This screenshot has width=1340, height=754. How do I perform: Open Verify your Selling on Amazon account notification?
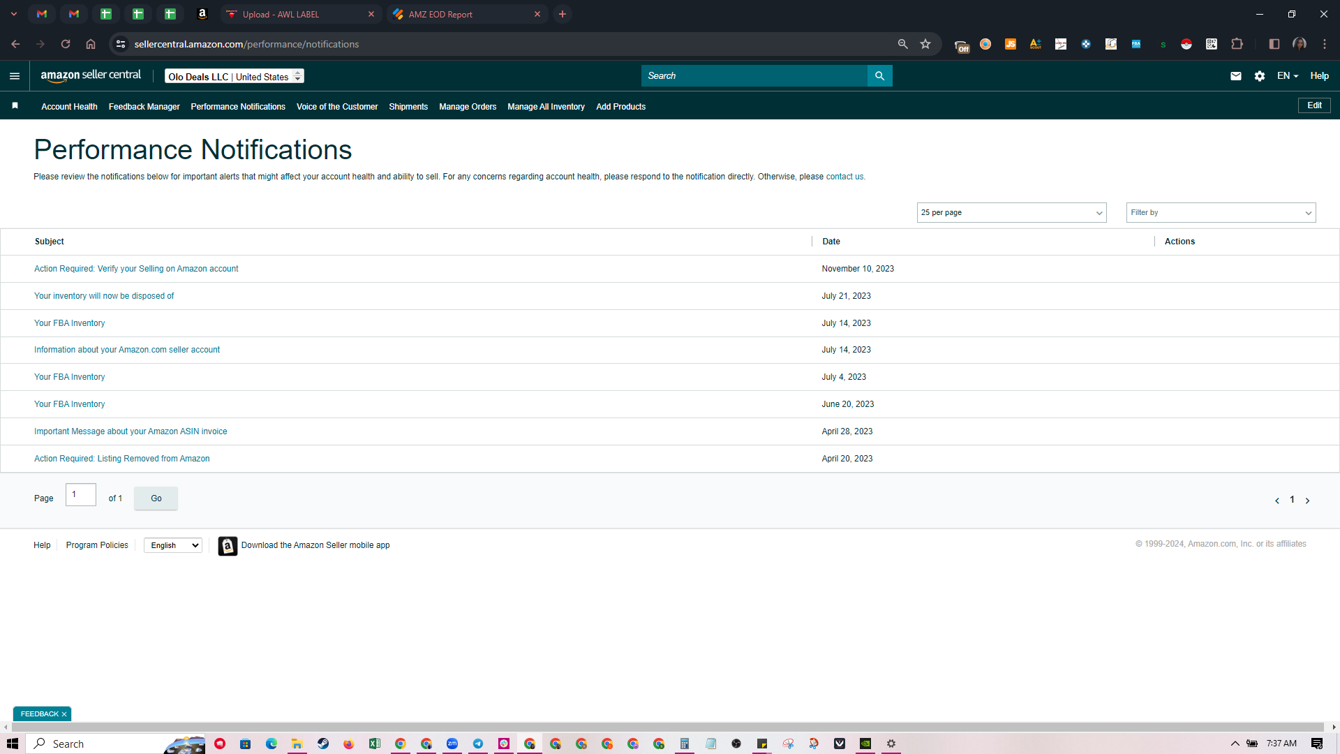pos(136,269)
